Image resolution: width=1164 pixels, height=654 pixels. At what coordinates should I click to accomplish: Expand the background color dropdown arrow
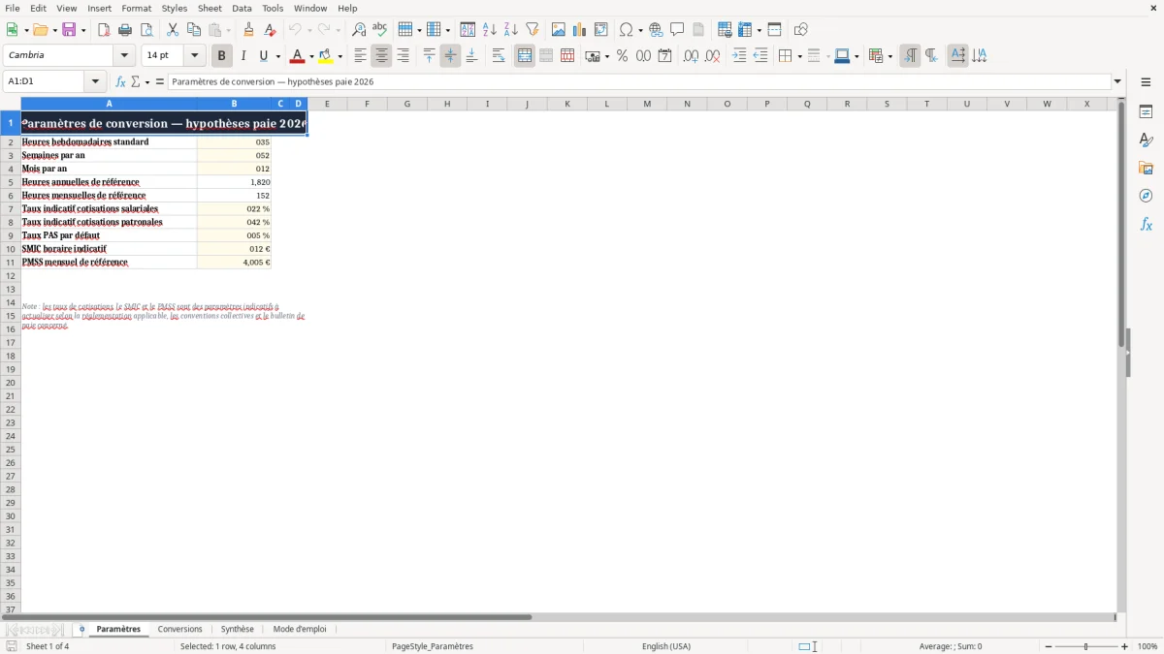(339, 56)
